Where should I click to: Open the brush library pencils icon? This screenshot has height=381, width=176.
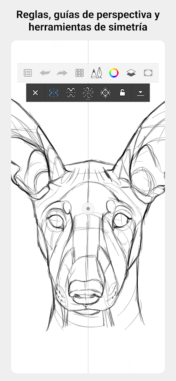pos(96,73)
